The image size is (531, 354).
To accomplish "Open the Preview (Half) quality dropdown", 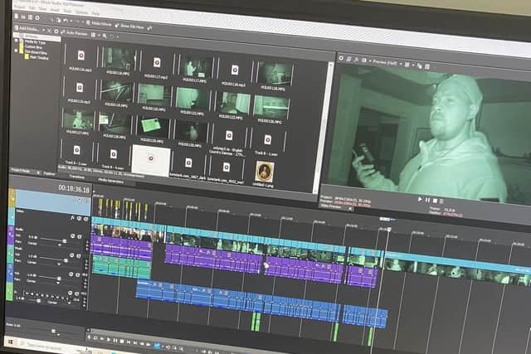I will pyautogui.click(x=386, y=63).
